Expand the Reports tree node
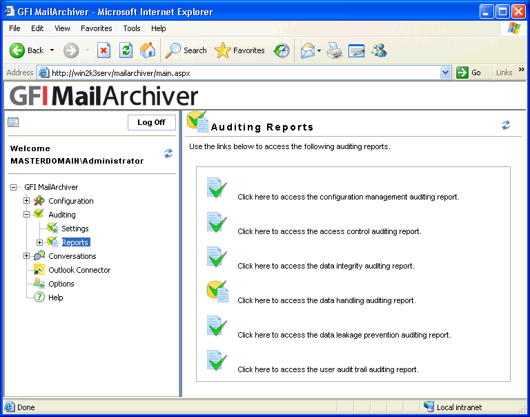The width and height of the screenshot is (530, 417). (39, 242)
